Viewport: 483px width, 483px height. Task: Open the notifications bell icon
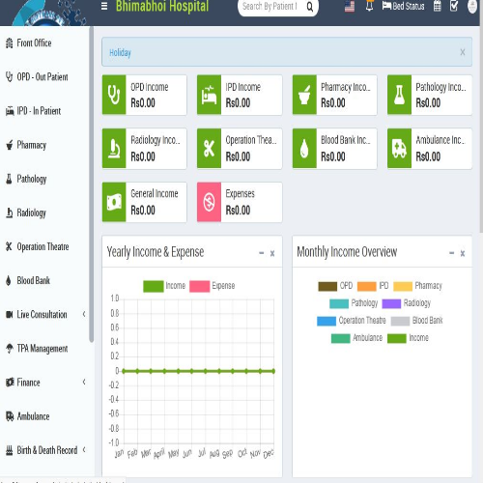coord(369,6)
